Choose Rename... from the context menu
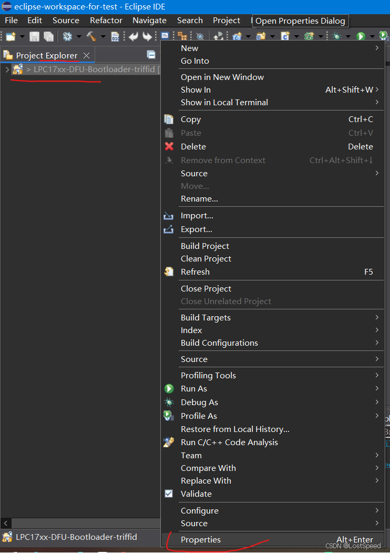 coord(272,198)
